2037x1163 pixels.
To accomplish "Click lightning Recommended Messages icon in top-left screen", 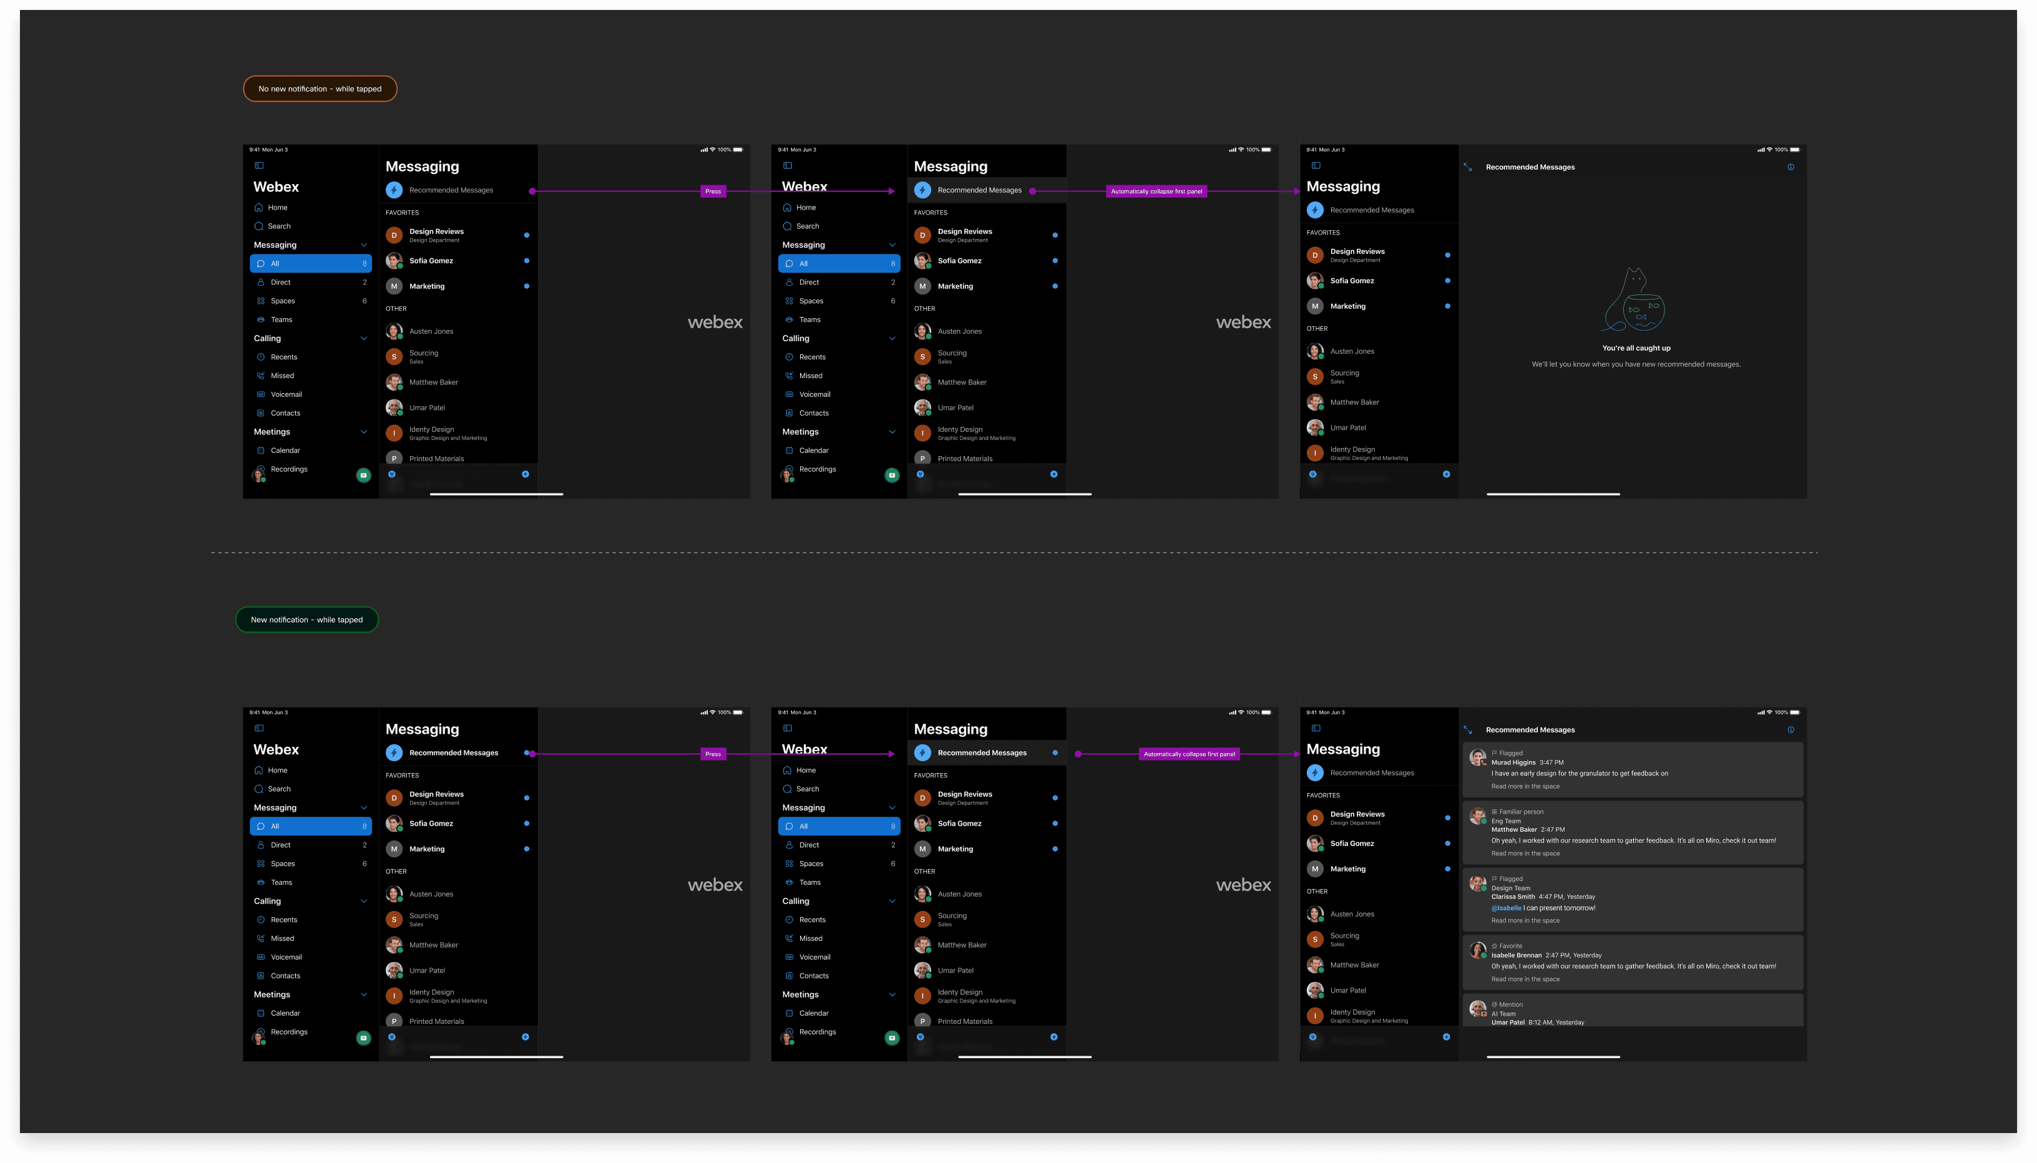I will click(x=394, y=190).
